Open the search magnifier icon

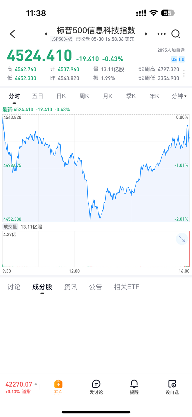(176, 34)
